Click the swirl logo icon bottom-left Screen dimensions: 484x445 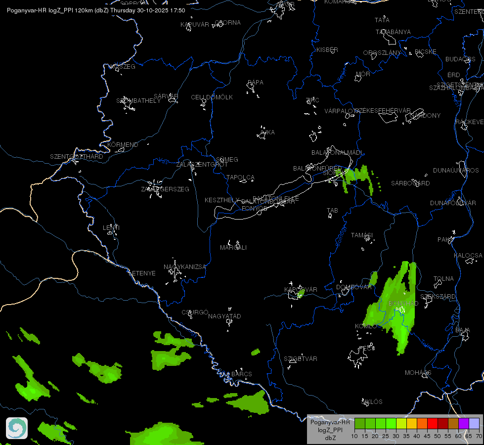pos(17,428)
